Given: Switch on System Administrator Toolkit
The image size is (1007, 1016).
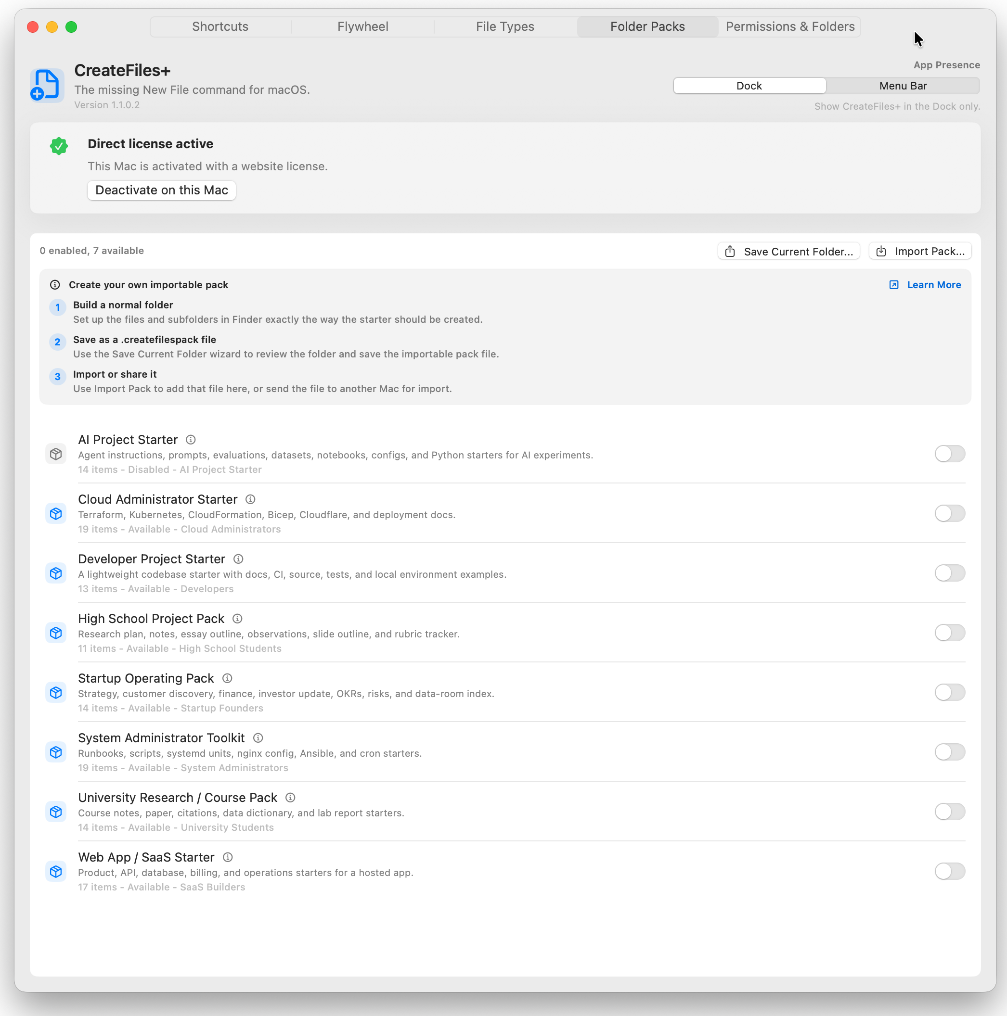Looking at the screenshot, I should pyautogui.click(x=950, y=752).
